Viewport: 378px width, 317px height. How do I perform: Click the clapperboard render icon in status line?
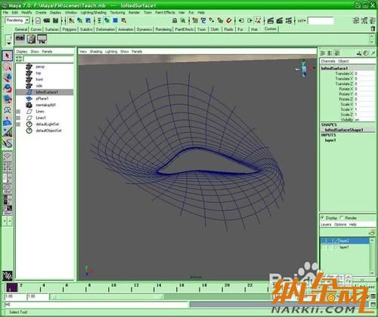coord(271,20)
